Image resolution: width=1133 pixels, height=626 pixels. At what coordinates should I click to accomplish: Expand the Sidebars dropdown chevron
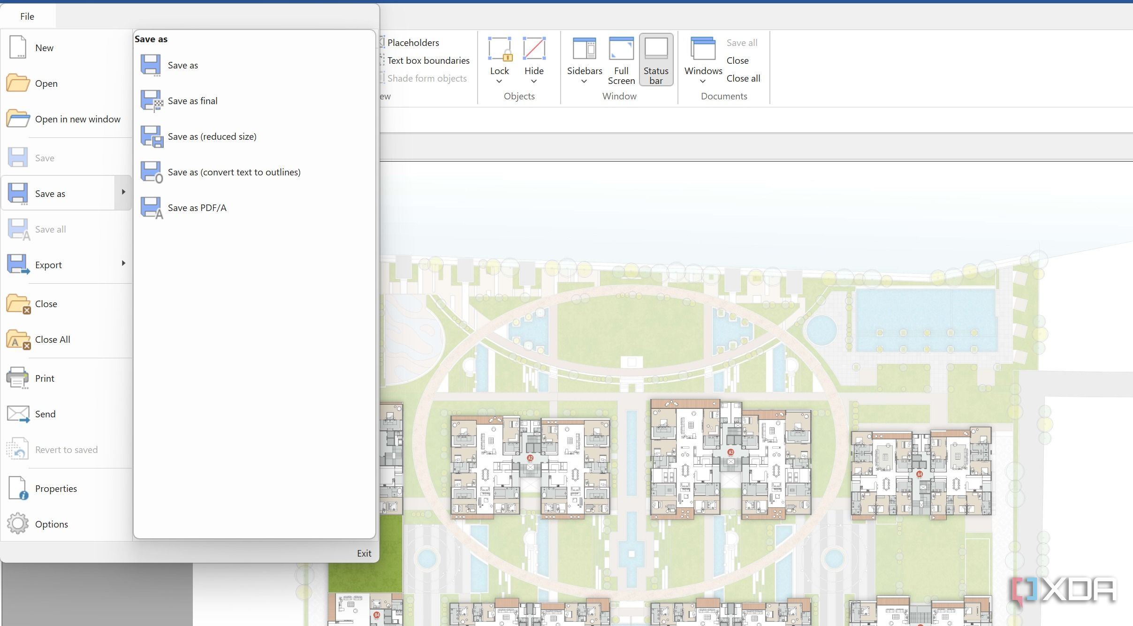point(584,82)
